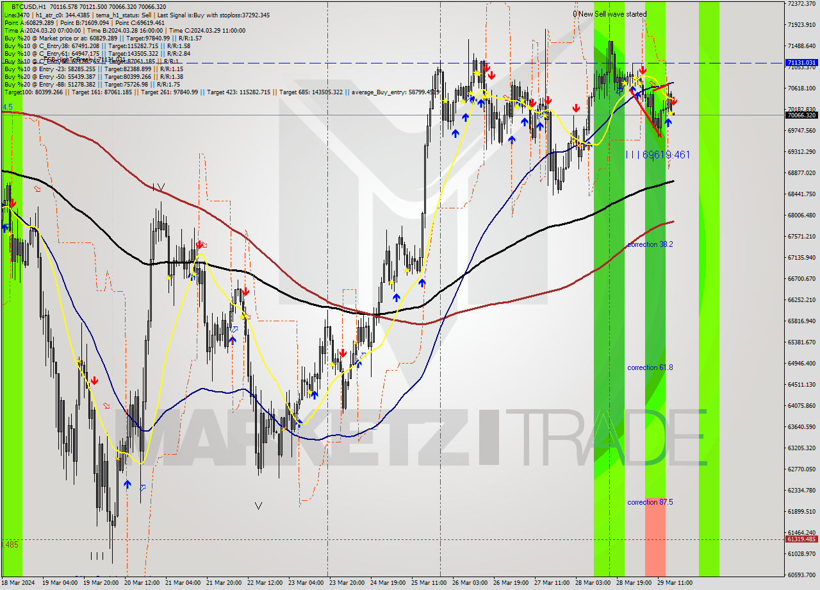
Task: Click the 'correction 87.5' label
Action: pos(650,502)
